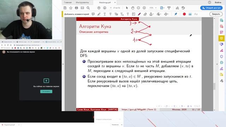The height and width of the screenshot is (127, 226).
Task: Click the browser back arrow in Chrome
Action: 2,45
